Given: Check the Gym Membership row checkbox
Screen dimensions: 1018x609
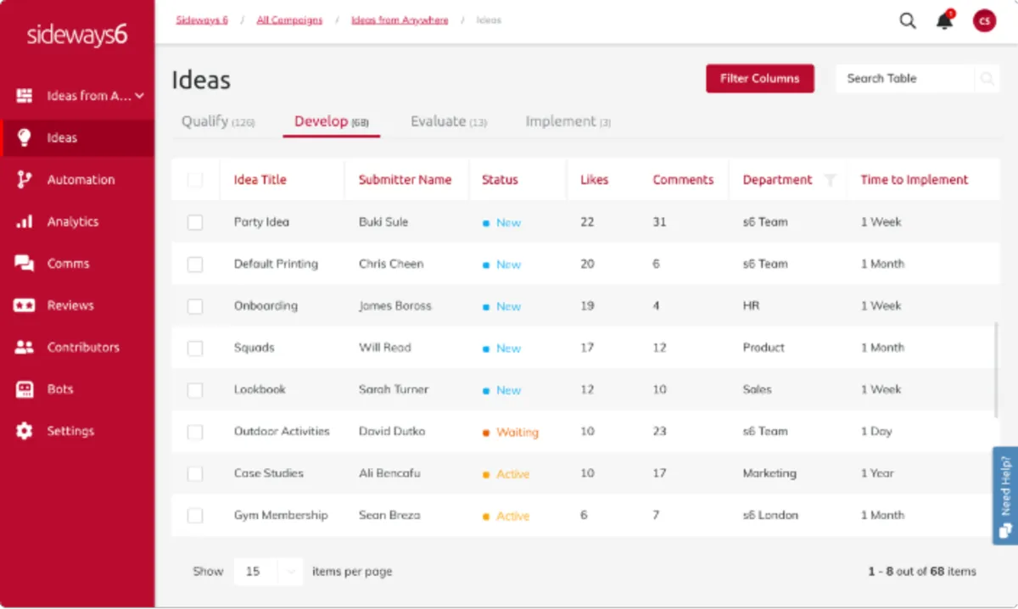Looking at the screenshot, I should 195,516.
